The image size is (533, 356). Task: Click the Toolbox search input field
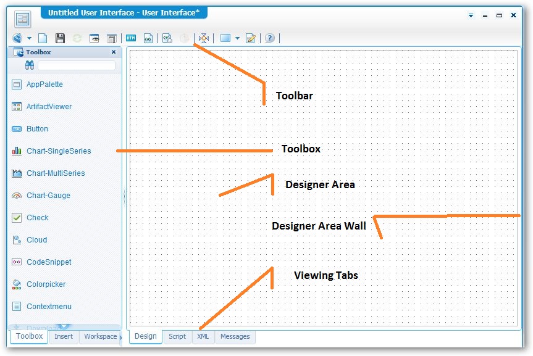pyautogui.click(x=77, y=65)
